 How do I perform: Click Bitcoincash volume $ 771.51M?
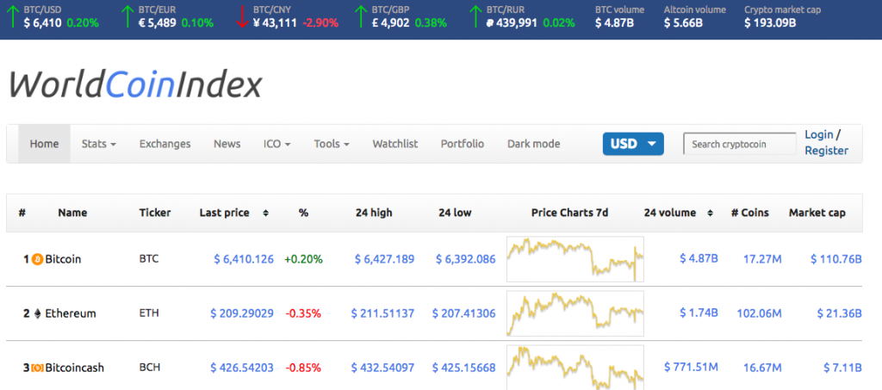pyautogui.click(x=691, y=368)
